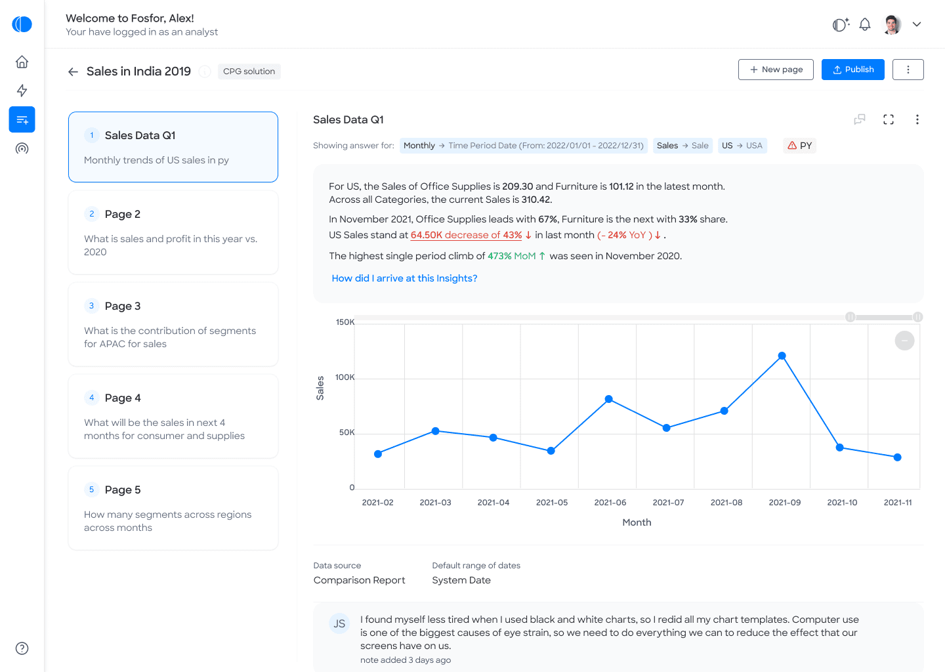The image size is (945, 672).
Task: Click the Fosfor logo in the sidebar
Action: [22, 24]
